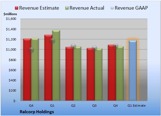Select the green Q3 Revenue Actual bar
The width and height of the screenshot is (161, 116).
click(x=98, y=74)
